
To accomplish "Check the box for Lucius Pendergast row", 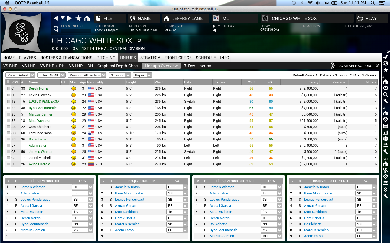I will point(8,102).
